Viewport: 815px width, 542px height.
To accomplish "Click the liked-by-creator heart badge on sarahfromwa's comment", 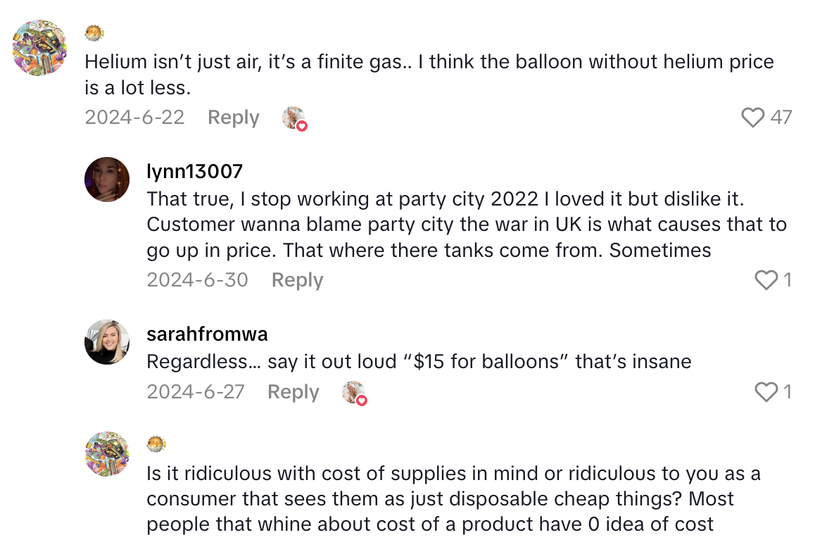I will [x=355, y=393].
